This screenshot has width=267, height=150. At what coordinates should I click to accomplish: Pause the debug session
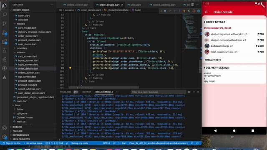point(165,11)
